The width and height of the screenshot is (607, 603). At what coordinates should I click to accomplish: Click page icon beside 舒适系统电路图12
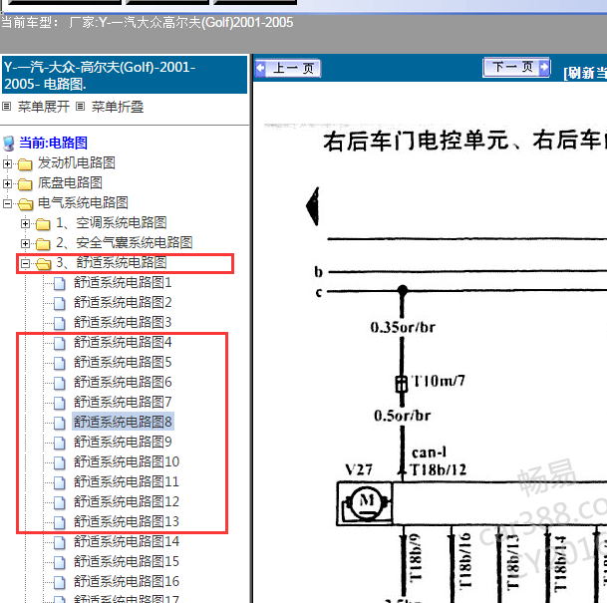59,502
